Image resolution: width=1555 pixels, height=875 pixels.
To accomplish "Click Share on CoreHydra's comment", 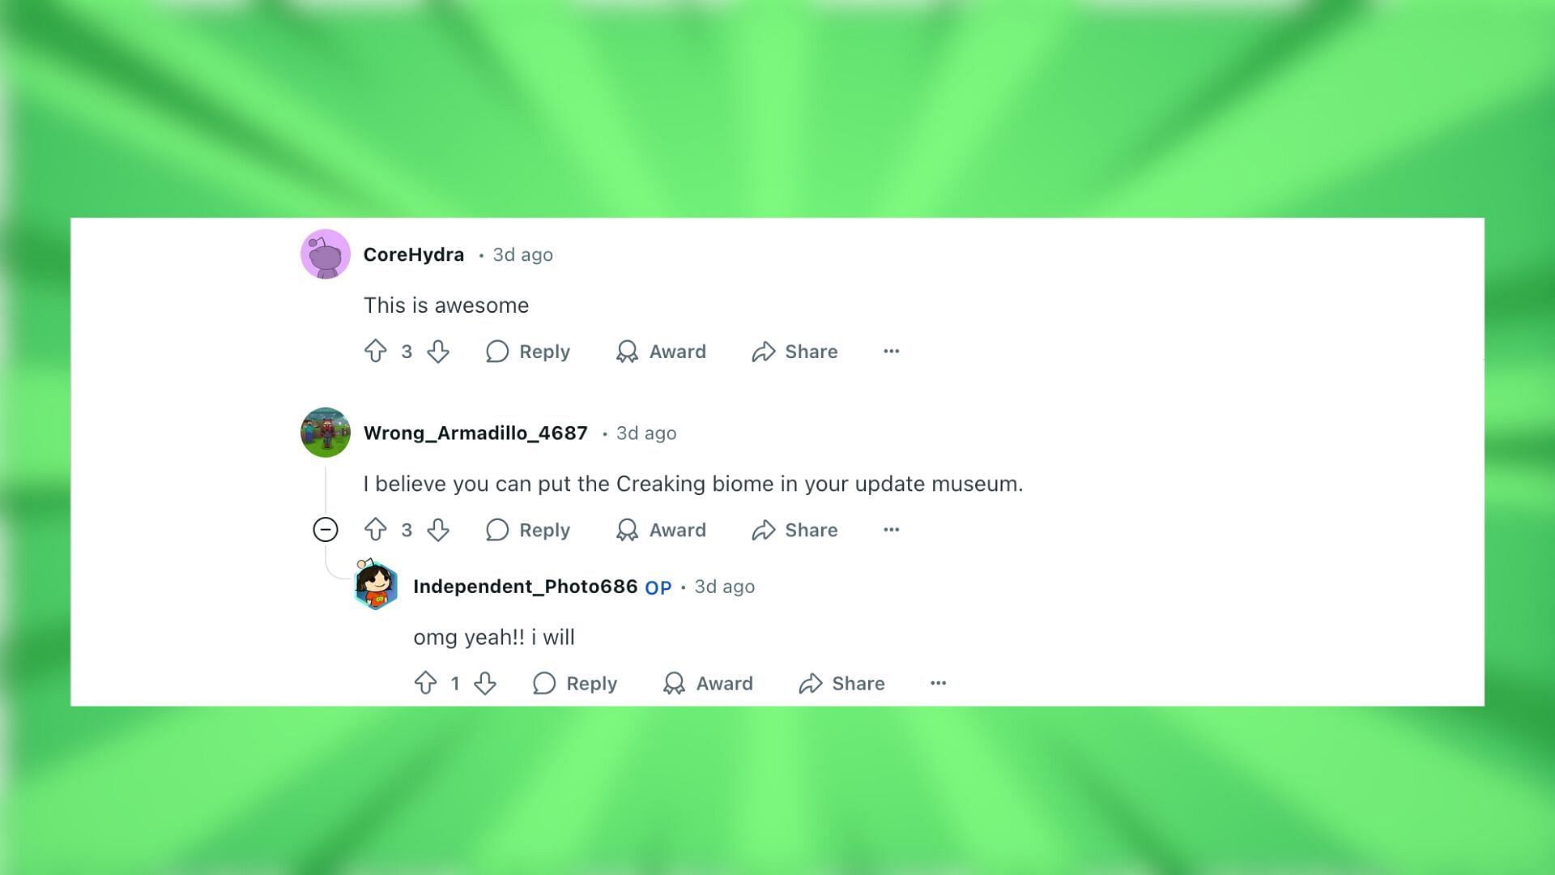I will pyautogui.click(x=795, y=352).
